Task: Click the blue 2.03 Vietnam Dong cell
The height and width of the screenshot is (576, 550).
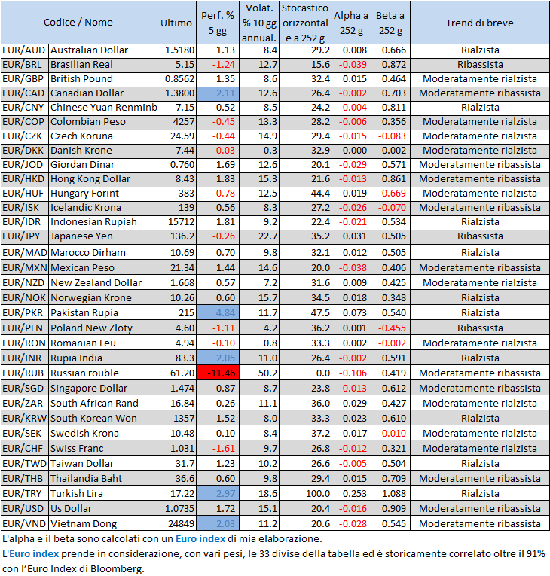Action: click(x=218, y=524)
